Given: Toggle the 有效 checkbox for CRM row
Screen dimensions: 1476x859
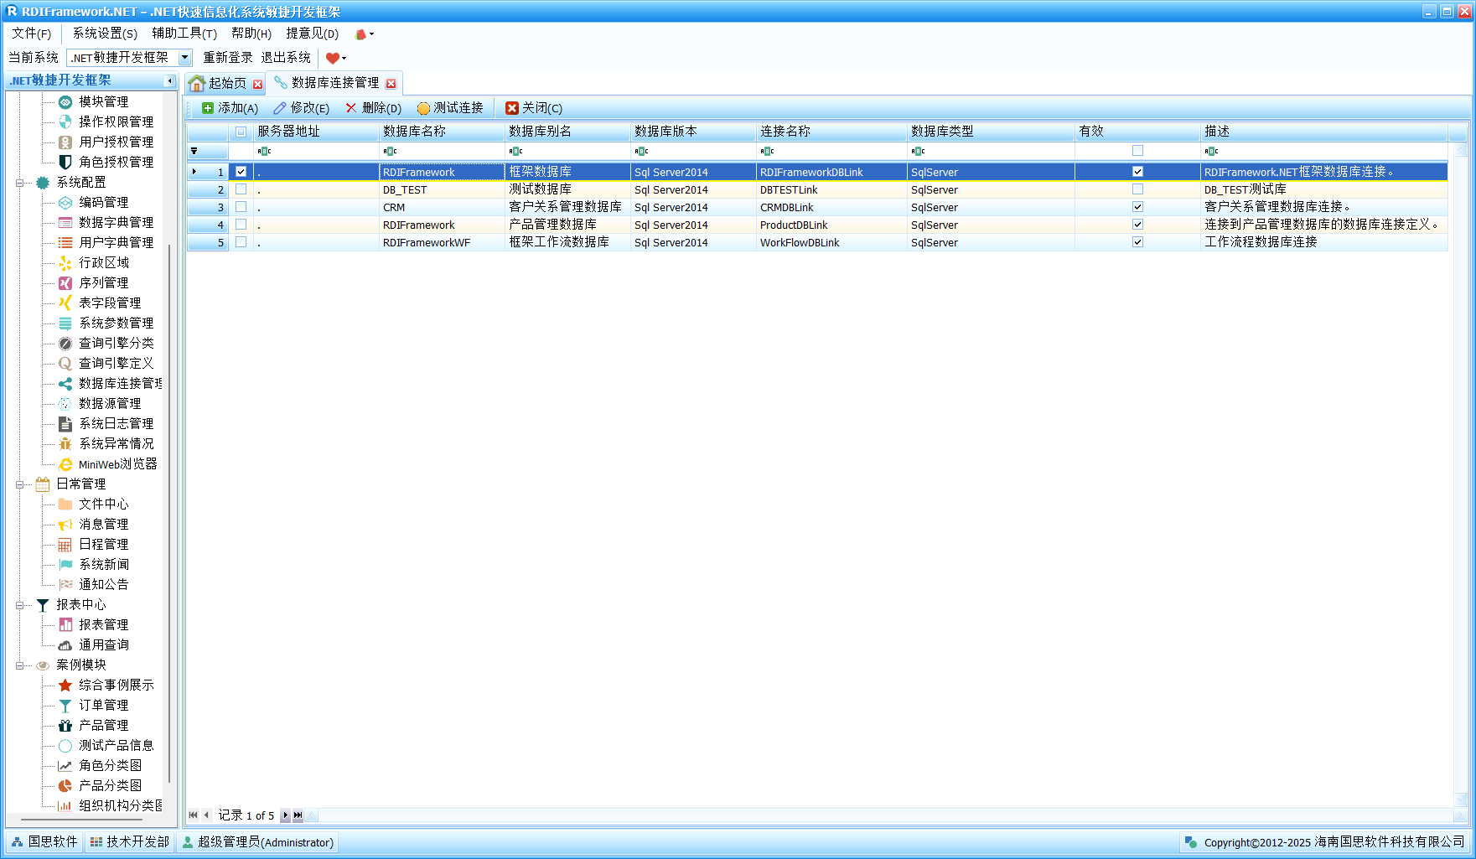Looking at the screenshot, I should [x=1137, y=207].
